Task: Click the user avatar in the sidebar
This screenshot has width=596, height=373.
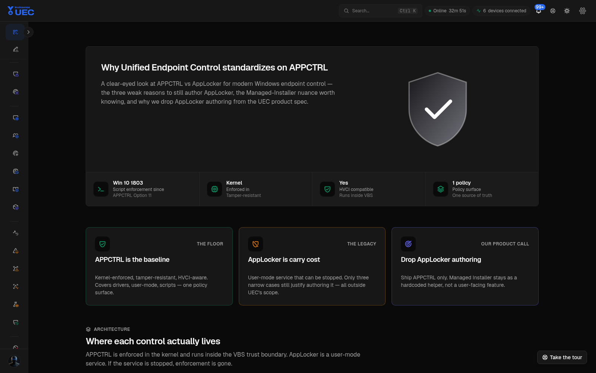Action: (x=14, y=361)
